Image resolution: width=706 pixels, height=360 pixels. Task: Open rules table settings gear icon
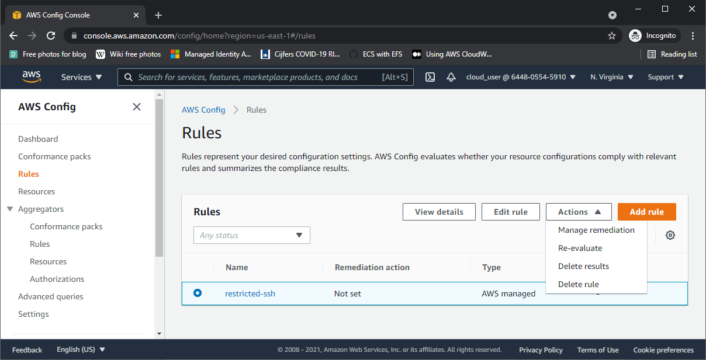click(x=670, y=235)
